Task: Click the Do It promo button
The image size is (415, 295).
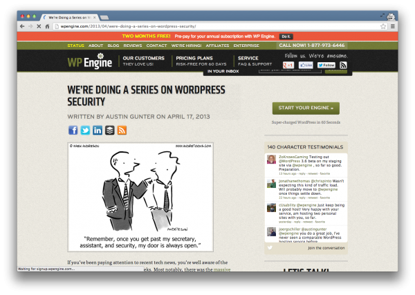Action: click(286, 37)
